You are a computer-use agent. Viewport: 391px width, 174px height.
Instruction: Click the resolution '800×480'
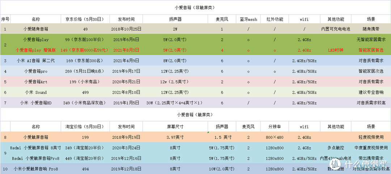coord(274,137)
